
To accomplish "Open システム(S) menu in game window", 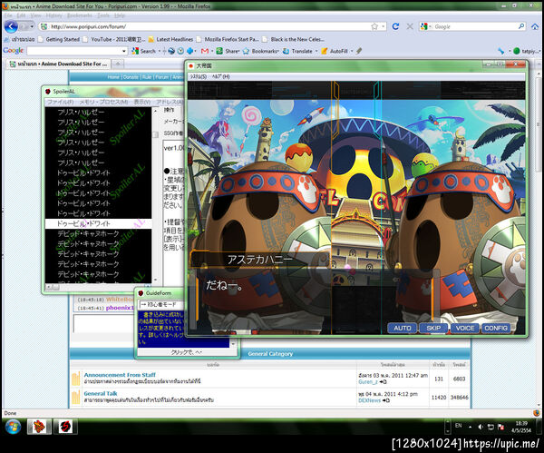I will pos(199,77).
